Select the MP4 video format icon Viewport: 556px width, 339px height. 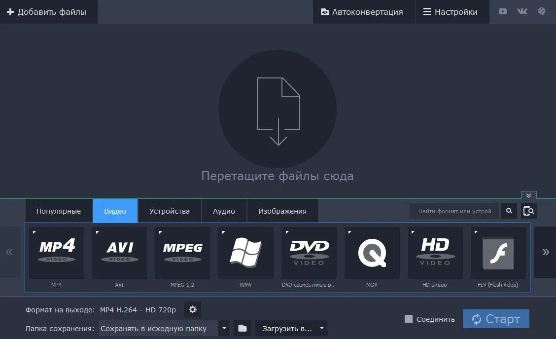point(57,253)
